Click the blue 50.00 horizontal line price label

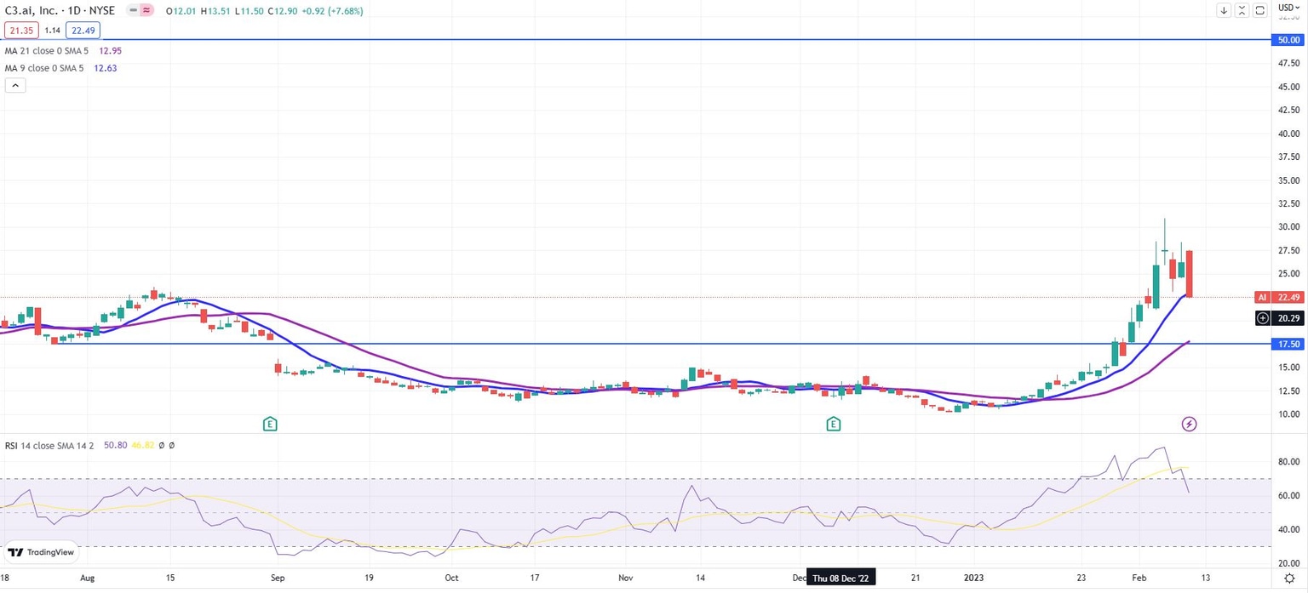click(x=1287, y=40)
